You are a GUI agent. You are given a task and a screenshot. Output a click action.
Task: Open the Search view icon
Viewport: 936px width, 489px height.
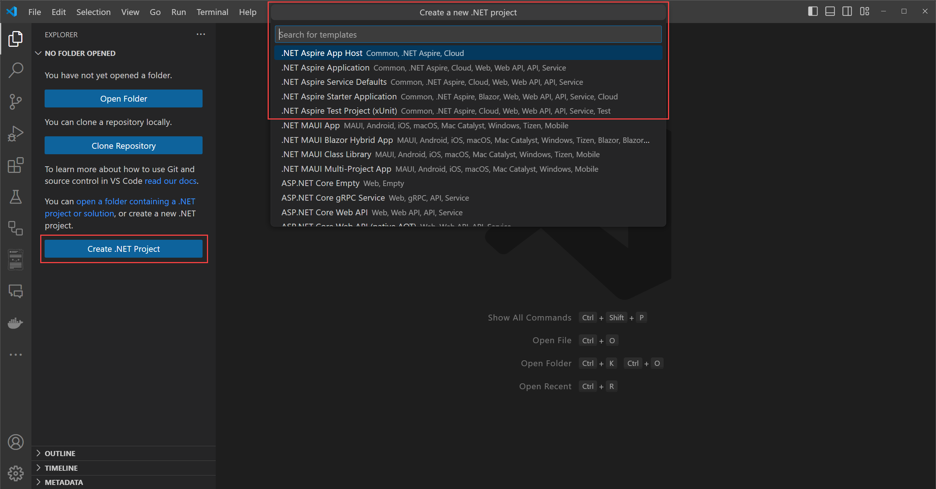click(15, 70)
